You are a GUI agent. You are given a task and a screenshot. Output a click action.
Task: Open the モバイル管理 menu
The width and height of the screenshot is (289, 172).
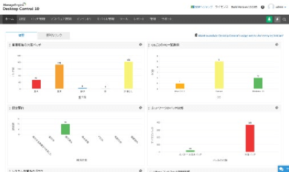(x=106, y=19)
